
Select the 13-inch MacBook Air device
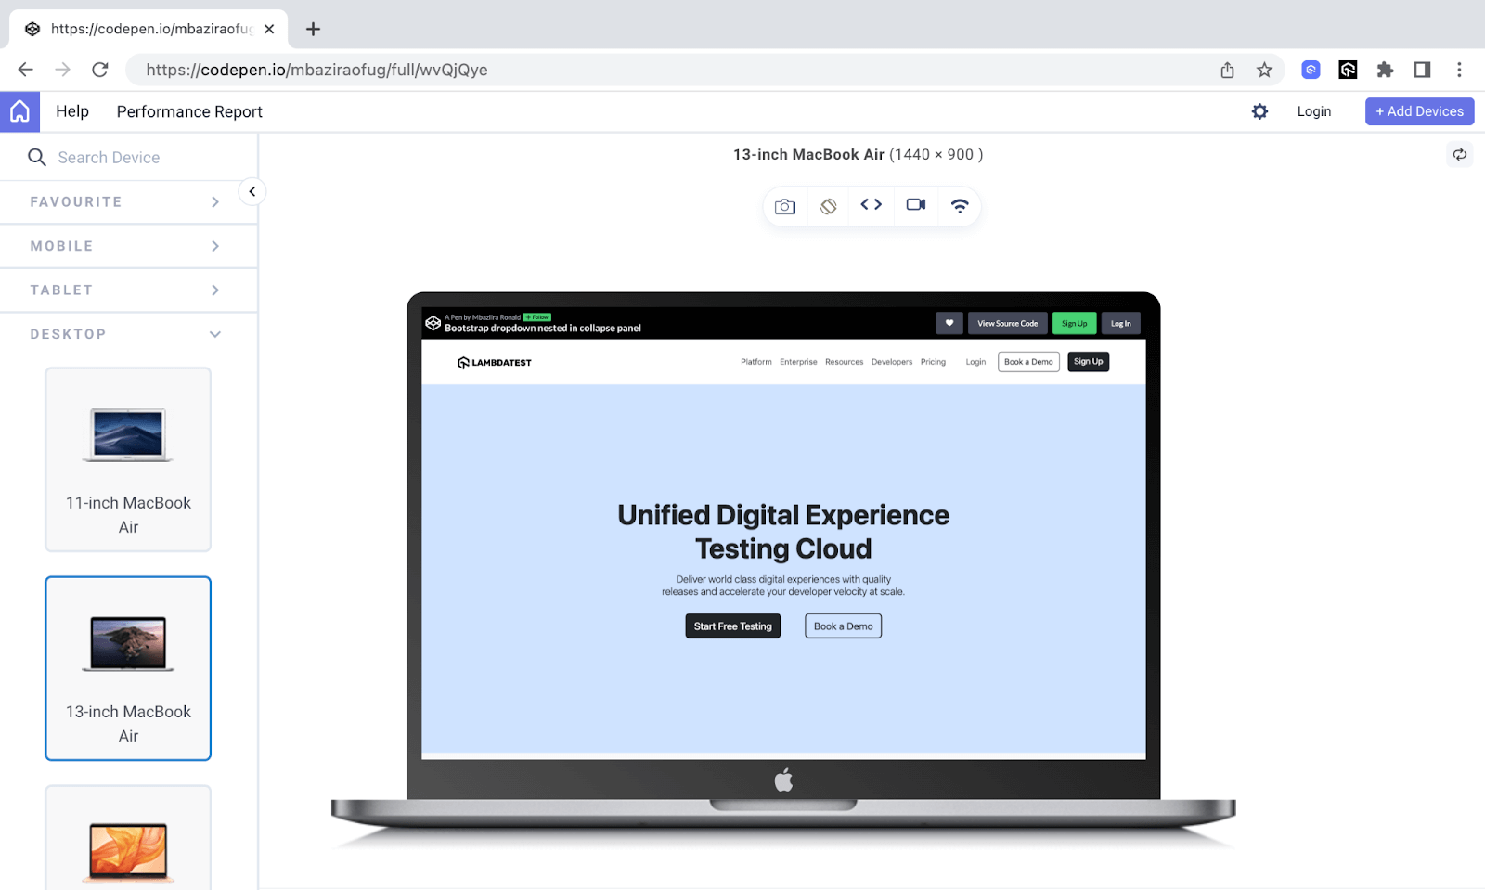click(128, 668)
